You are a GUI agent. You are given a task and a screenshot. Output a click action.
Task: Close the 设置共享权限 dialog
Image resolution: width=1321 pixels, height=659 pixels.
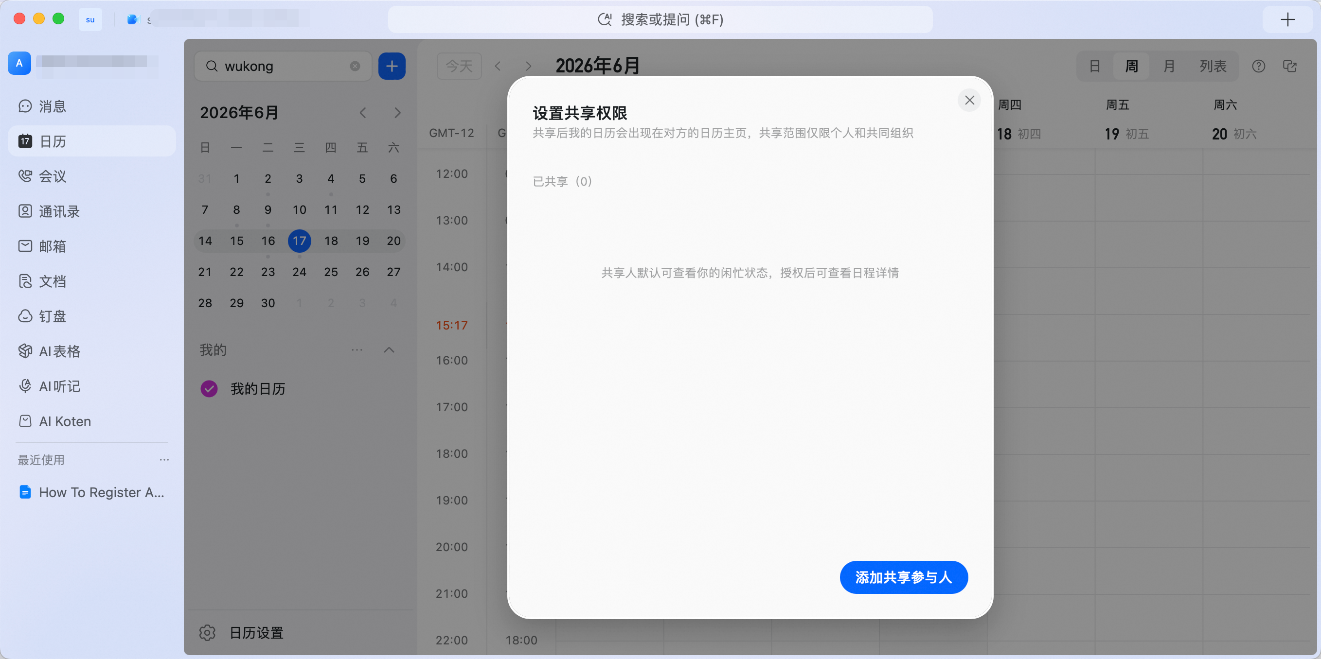click(x=969, y=100)
